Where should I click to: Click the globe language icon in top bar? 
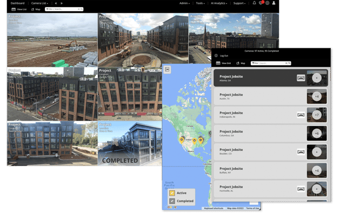coord(267,3)
